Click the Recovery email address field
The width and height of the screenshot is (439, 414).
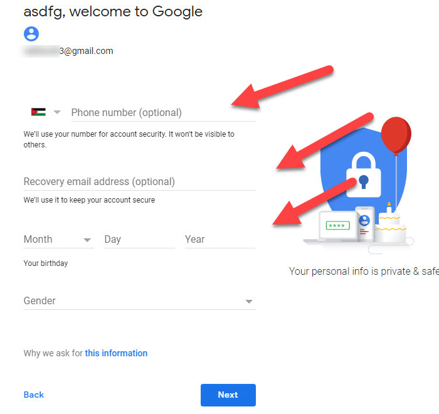point(139,182)
